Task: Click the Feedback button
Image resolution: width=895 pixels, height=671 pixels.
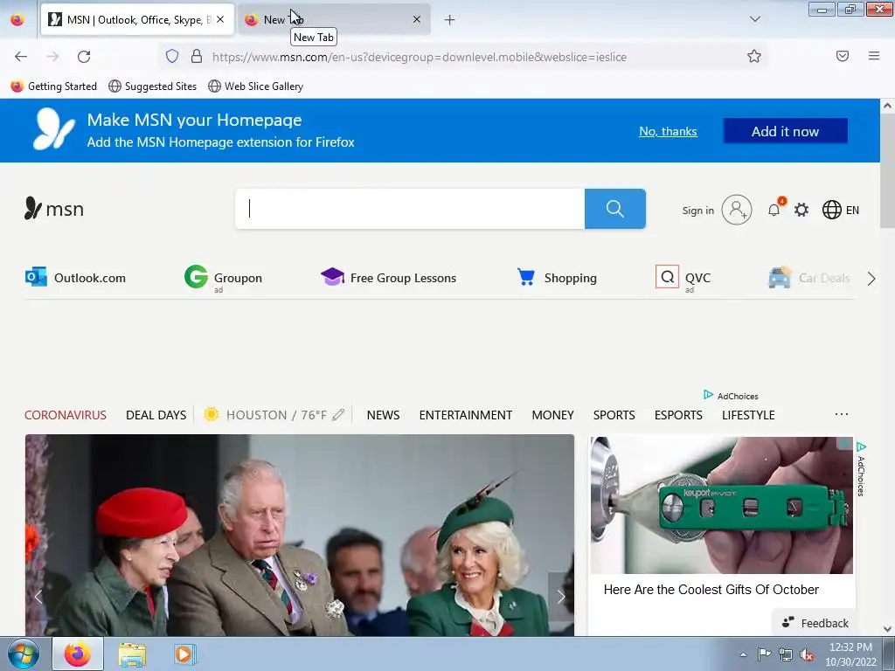Action: [x=815, y=623]
